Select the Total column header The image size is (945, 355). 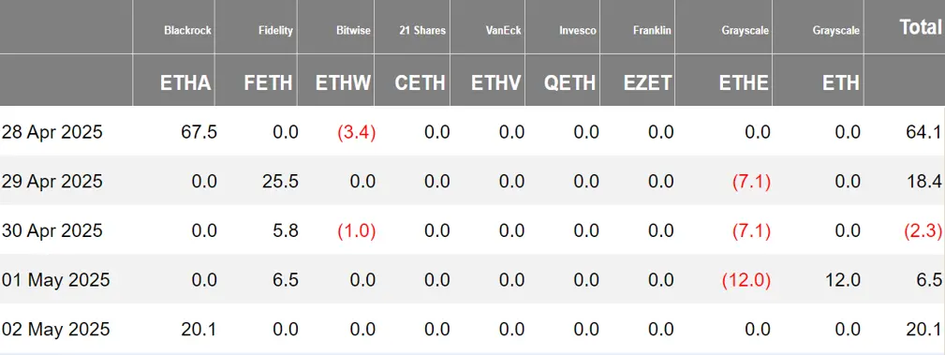[x=921, y=26]
